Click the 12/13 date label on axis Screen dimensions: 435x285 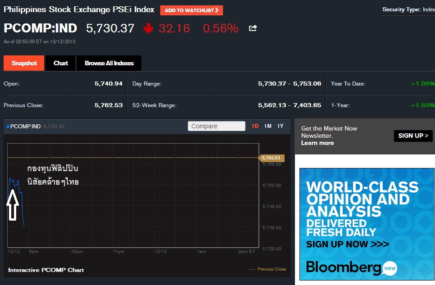tap(161, 252)
